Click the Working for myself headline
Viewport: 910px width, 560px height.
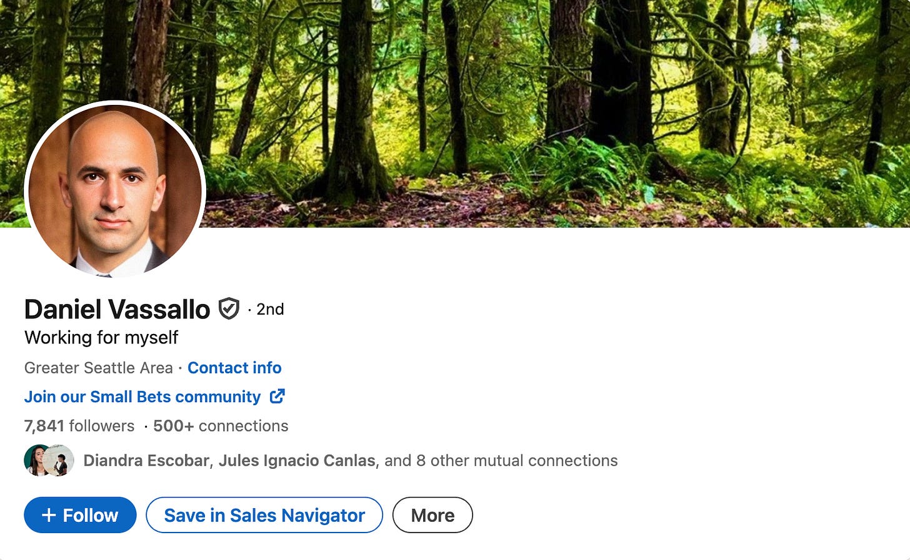(101, 337)
